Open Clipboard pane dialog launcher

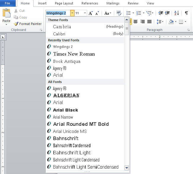(x=41, y=30)
